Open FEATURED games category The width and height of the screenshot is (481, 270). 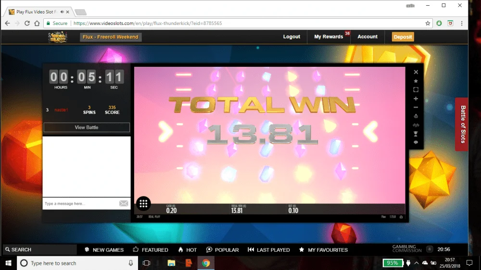[x=151, y=250]
